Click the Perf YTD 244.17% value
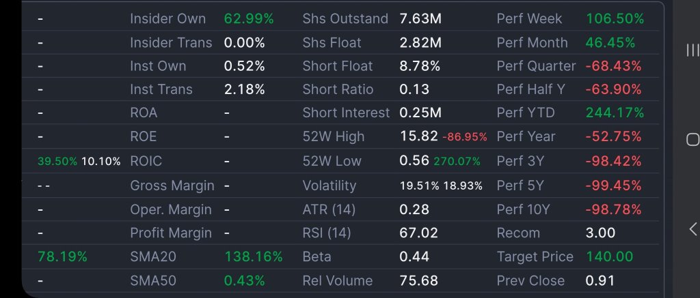 click(x=615, y=113)
